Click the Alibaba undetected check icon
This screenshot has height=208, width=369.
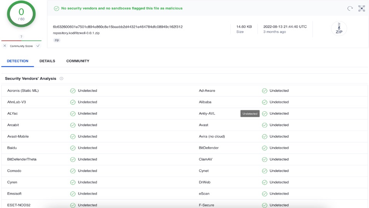coord(264,102)
